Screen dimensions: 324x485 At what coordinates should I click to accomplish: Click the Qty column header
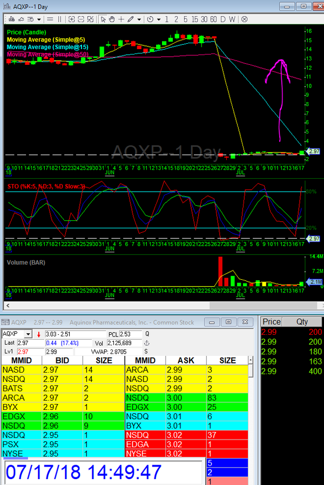coord(302,321)
